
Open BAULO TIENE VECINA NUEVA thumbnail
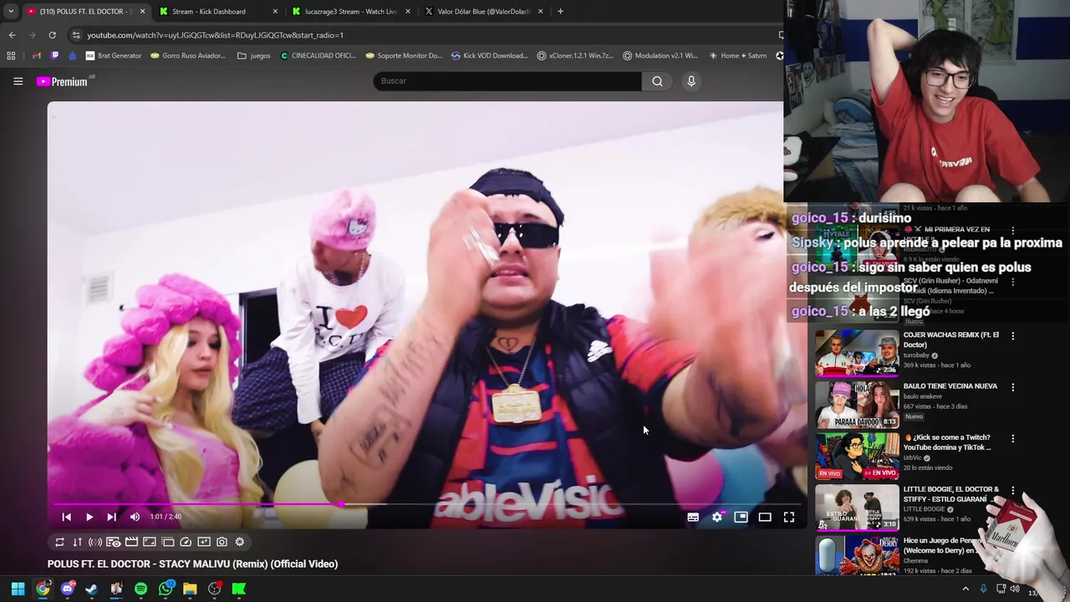tap(857, 404)
